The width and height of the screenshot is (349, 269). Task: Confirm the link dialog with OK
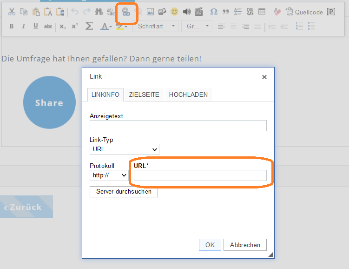[x=210, y=245]
